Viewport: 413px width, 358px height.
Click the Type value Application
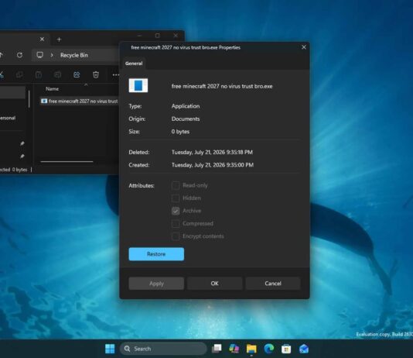[x=186, y=106]
